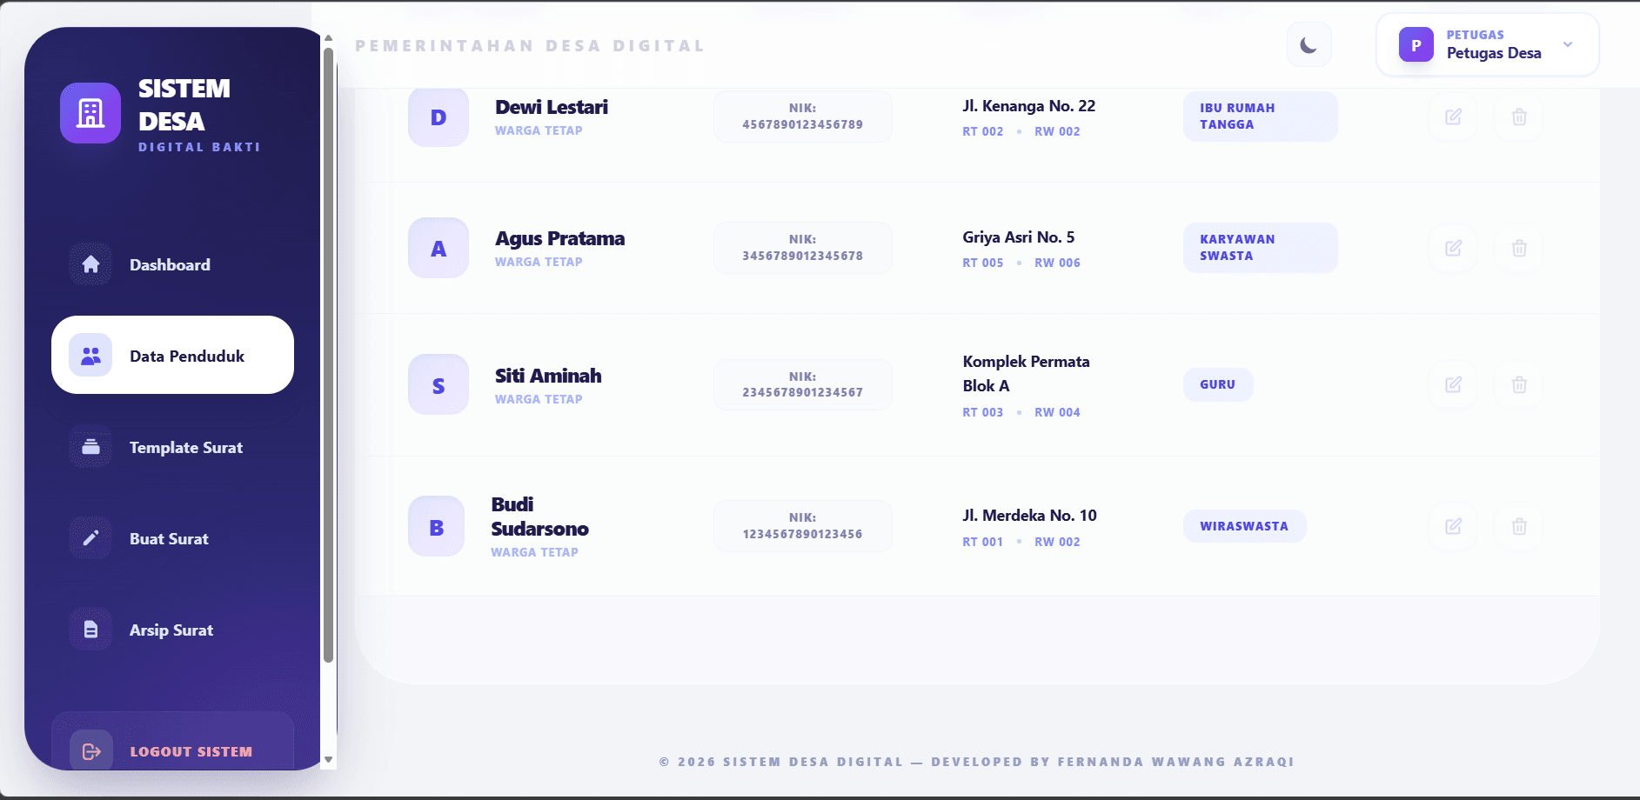Toggle dark mode with moon icon
The height and width of the screenshot is (800, 1640).
(x=1309, y=44)
